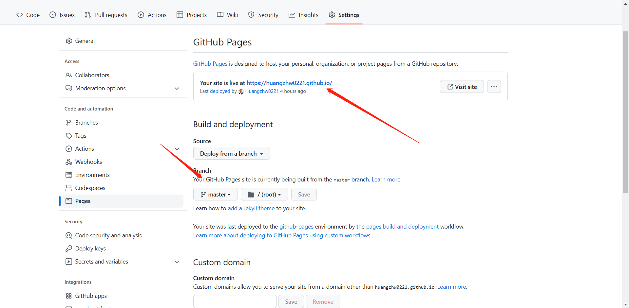Click Save next to custom domain field

coord(291,301)
